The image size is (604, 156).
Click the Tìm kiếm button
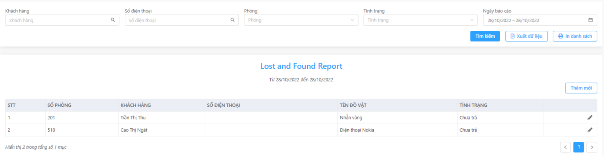(x=485, y=36)
